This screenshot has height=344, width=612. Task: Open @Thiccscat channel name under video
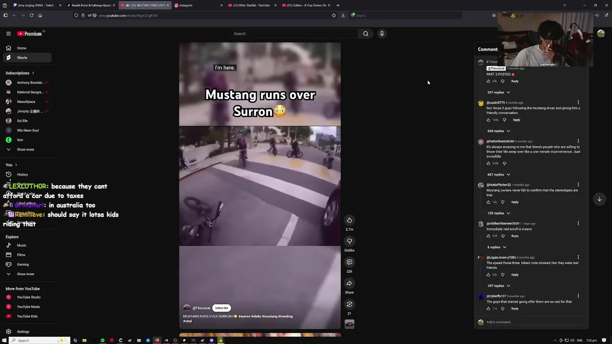click(201, 308)
